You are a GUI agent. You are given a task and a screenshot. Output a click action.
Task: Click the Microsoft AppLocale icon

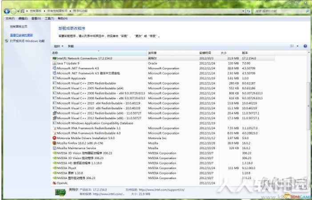(54, 78)
